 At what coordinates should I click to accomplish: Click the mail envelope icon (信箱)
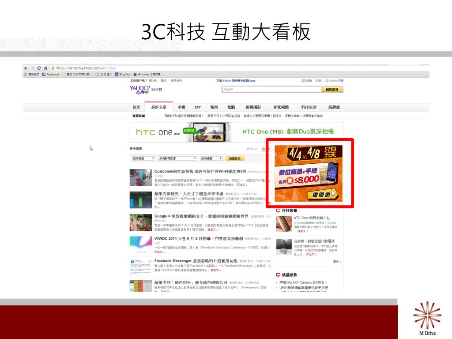click(x=304, y=81)
